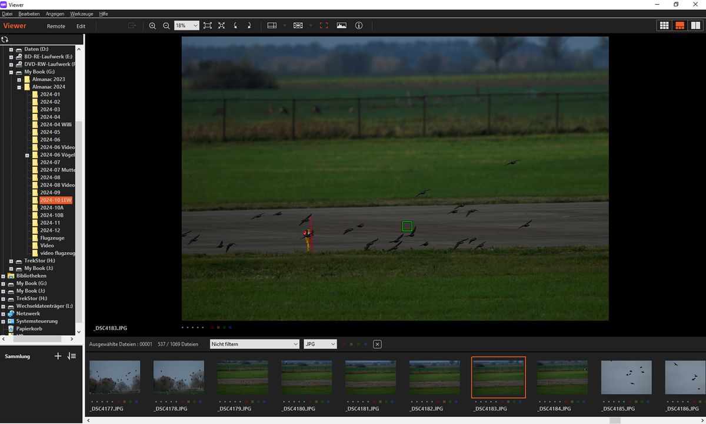The image size is (706, 424).
Task: Fit image to screen icon
Action: [207, 26]
